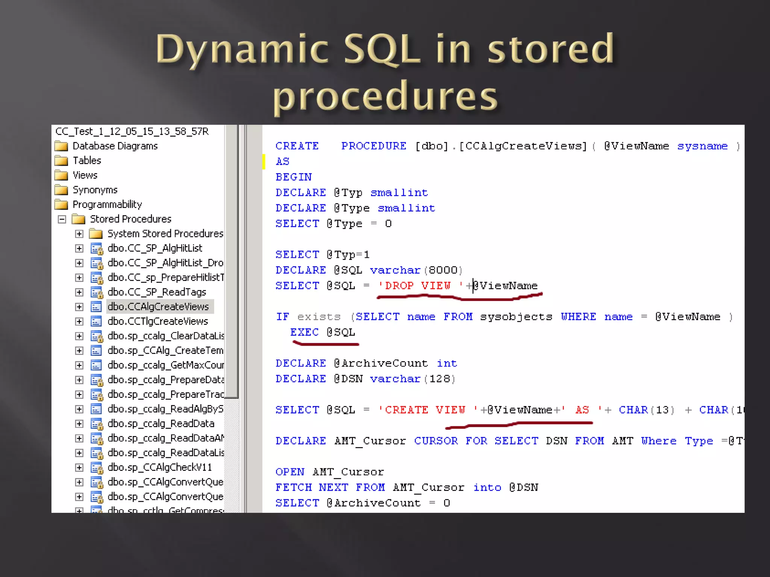Click the database name CC_Test_1_12_05_15_13_58_57R
Viewport: 770px width, 577px height.
(x=132, y=131)
